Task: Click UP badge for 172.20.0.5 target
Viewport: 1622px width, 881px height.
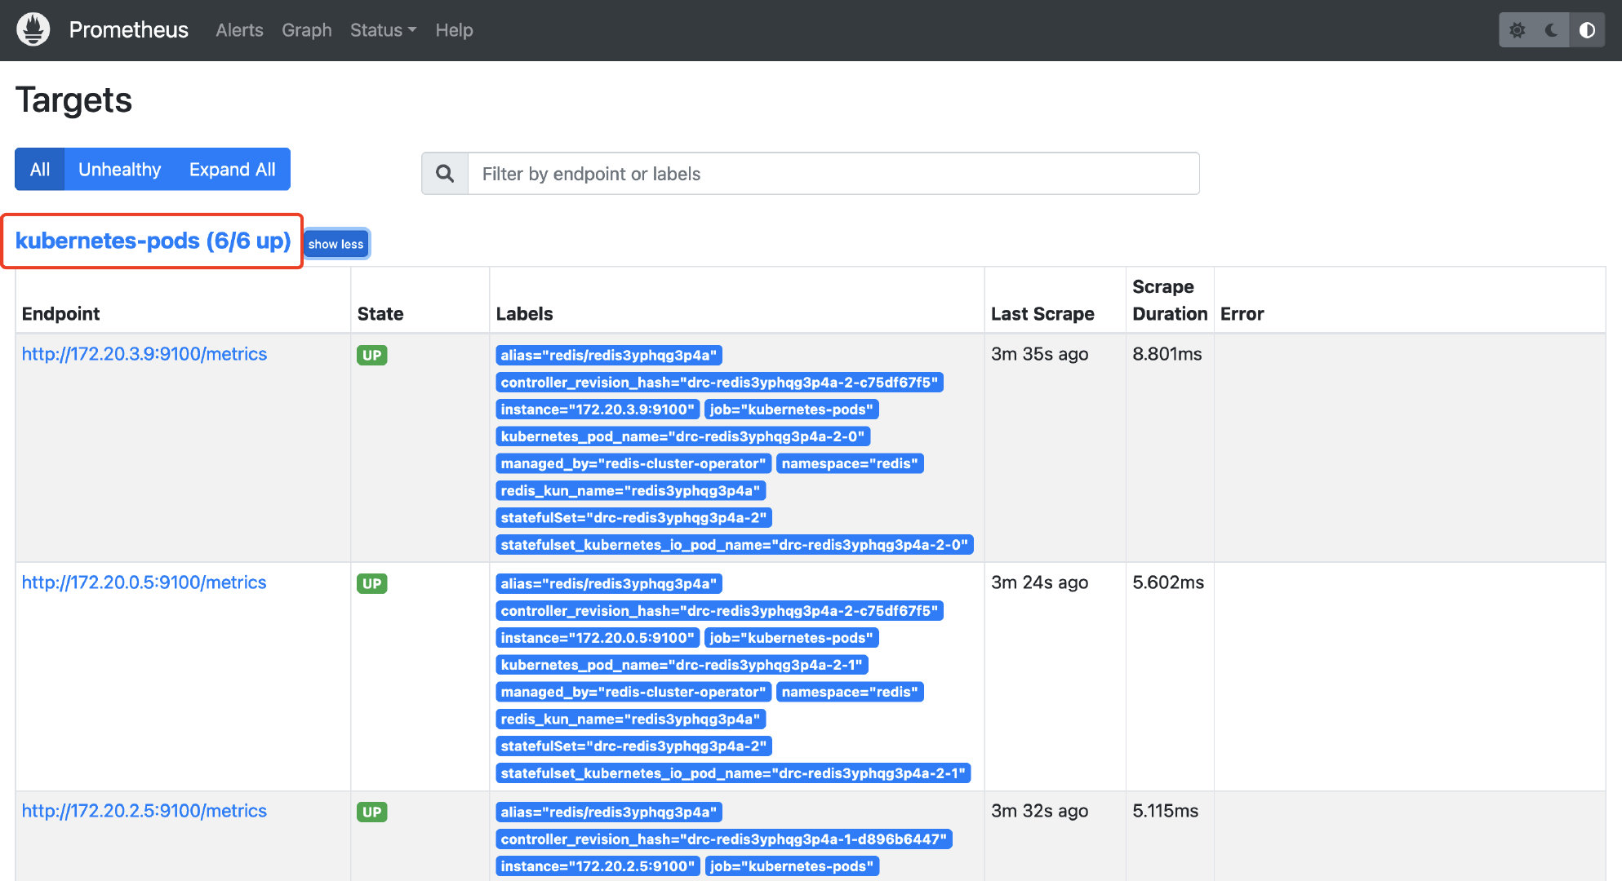Action: [371, 583]
